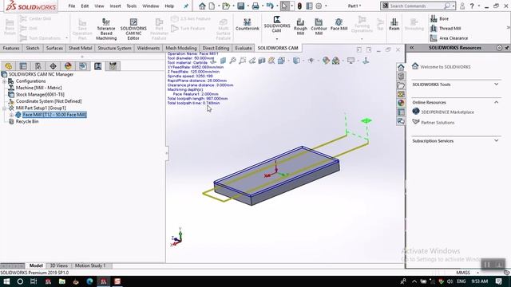Open Options gear in top toolbar
This screenshot has width=511, height=287.
pos(319,6)
